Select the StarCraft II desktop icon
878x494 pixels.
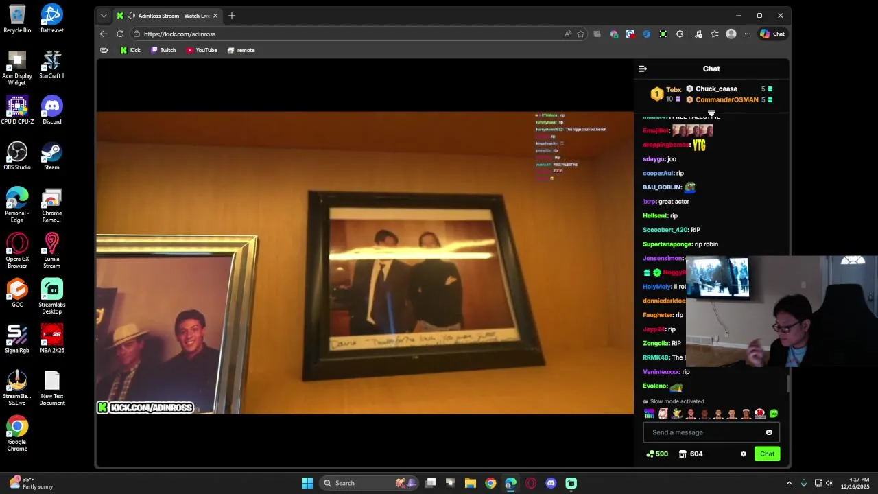(52, 64)
